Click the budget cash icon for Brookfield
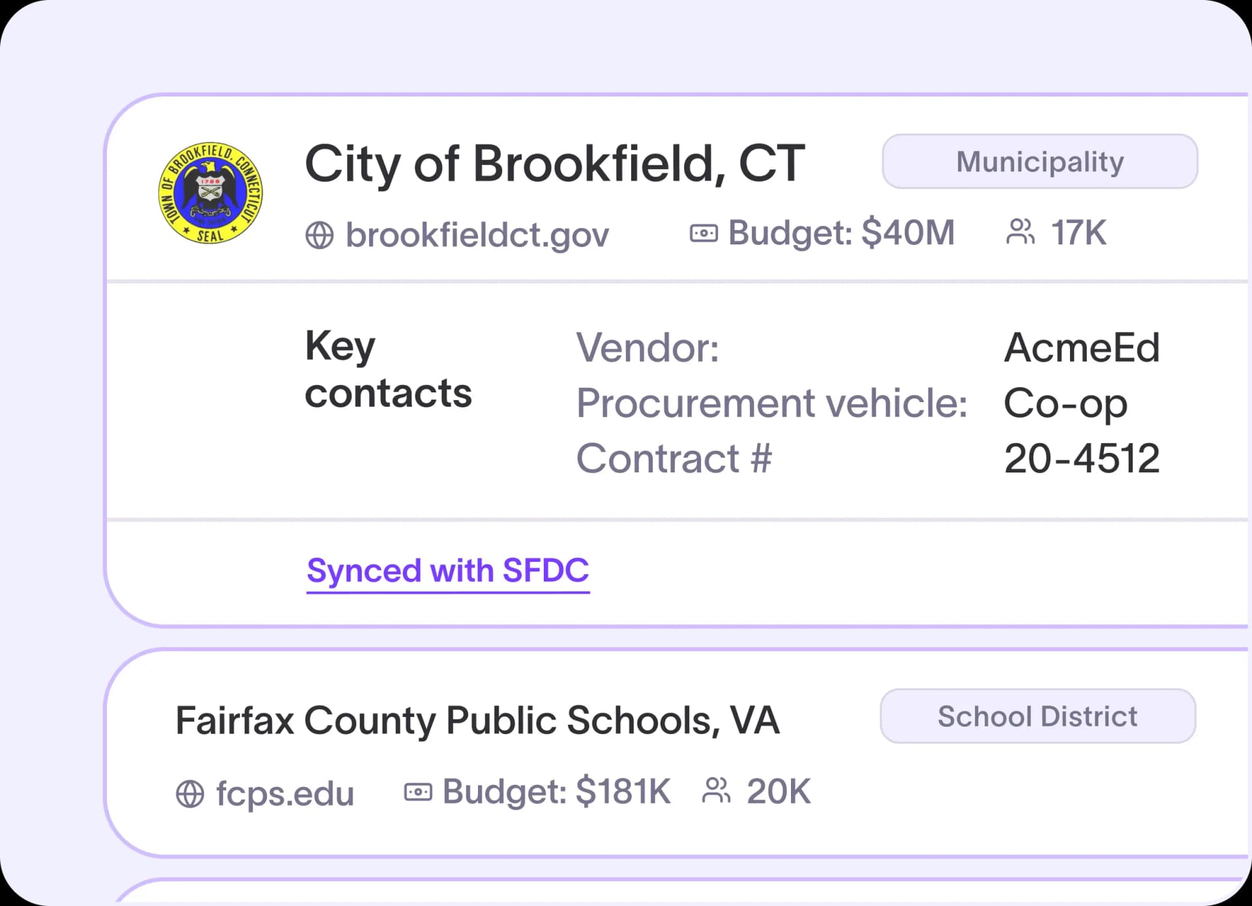1252x906 pixels. [x=704, y=233]
